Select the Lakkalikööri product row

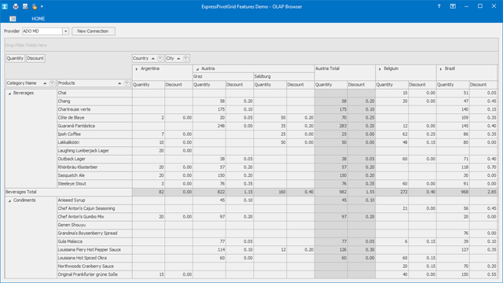94,142
